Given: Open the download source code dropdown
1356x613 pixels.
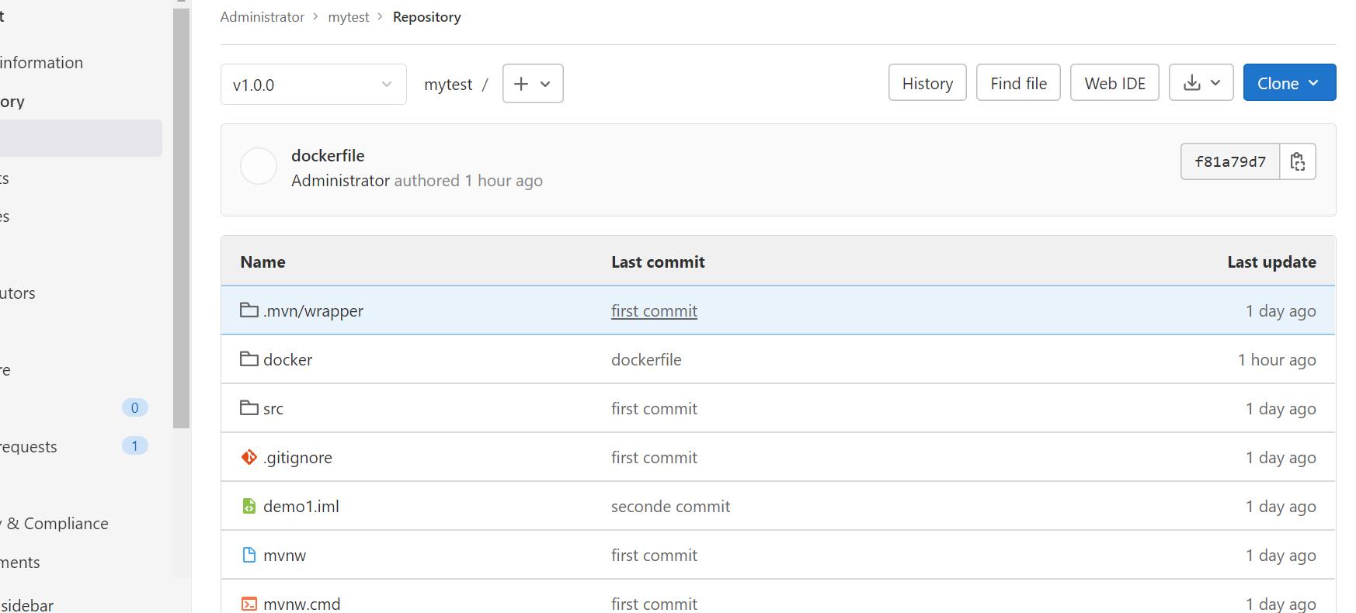Looking at the screenshot, I should pyautogui.click(x=1201, y=83).
